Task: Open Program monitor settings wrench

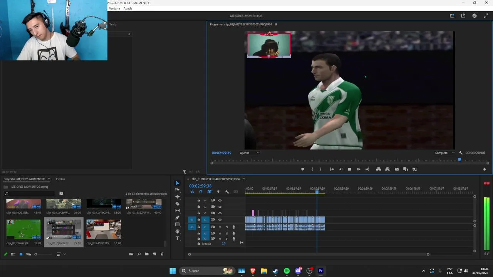Action: 461,153
